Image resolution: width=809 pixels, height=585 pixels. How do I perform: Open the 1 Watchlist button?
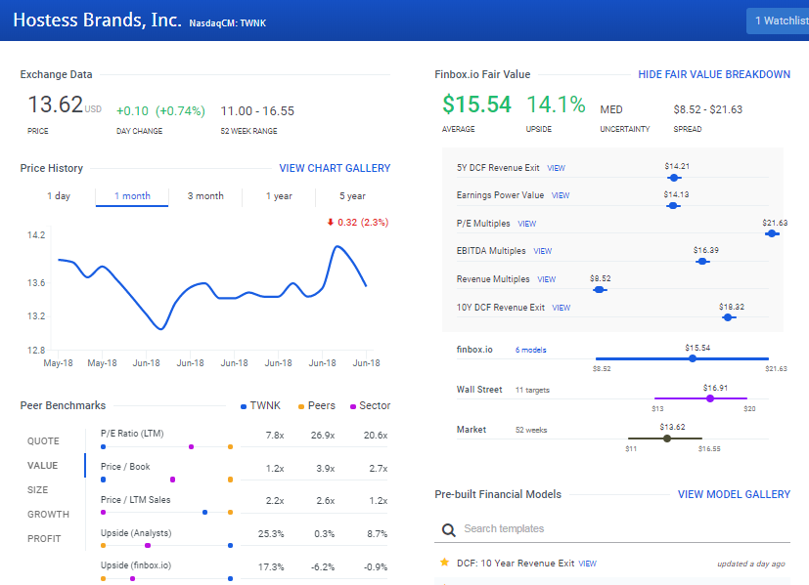click(x=778, y=21)
